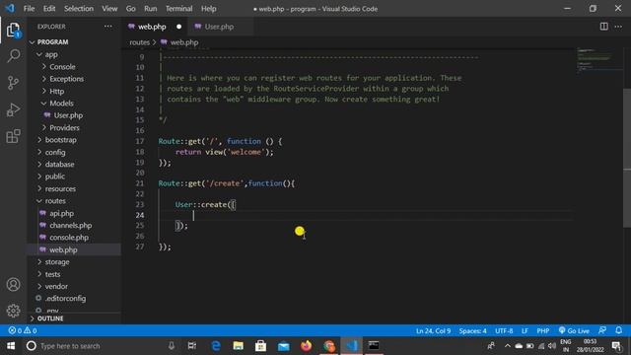631x355 pixels.
Task: Click the Go Live status button
Action: (x=574, y=330)
